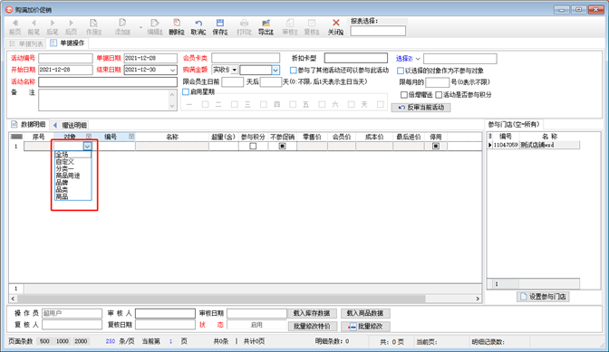Click the 载入库存数据 button
The image size is (609, 352).
coord(312,313)
